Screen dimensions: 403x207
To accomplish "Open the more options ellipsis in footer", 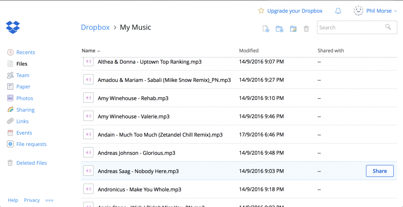I will pyautogui.click(x=50, y=200).
